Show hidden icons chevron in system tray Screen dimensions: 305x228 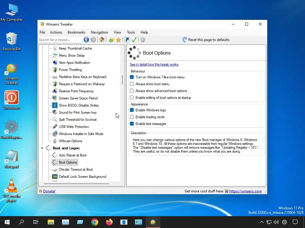click(262, 222)
